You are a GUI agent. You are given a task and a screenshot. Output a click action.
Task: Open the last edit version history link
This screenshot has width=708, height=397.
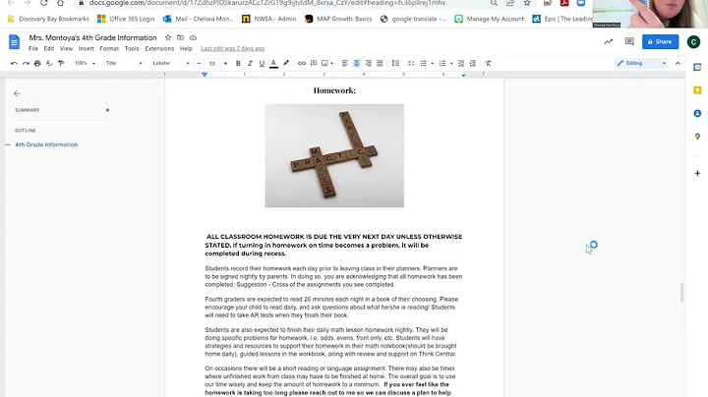232,48
